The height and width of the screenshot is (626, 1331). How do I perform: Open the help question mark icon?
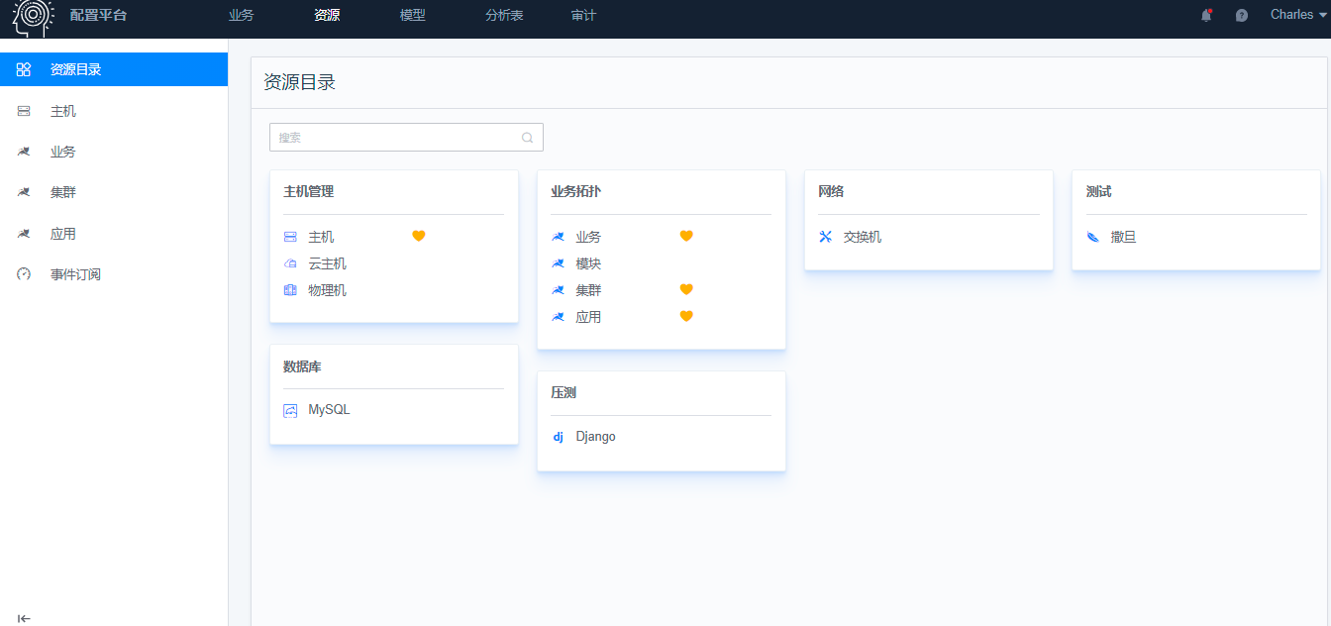[1242, 15]
